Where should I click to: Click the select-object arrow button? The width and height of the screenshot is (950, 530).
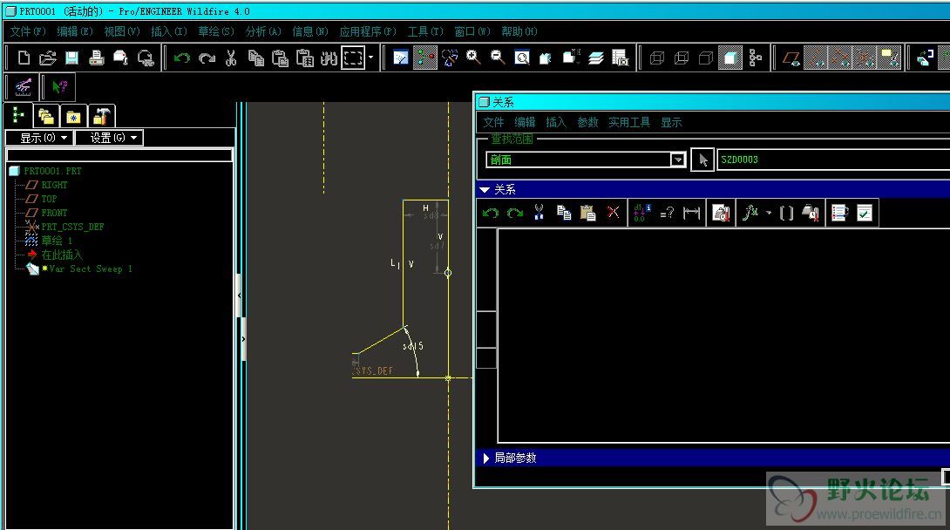pyautogui.click(x=702, y=160)
